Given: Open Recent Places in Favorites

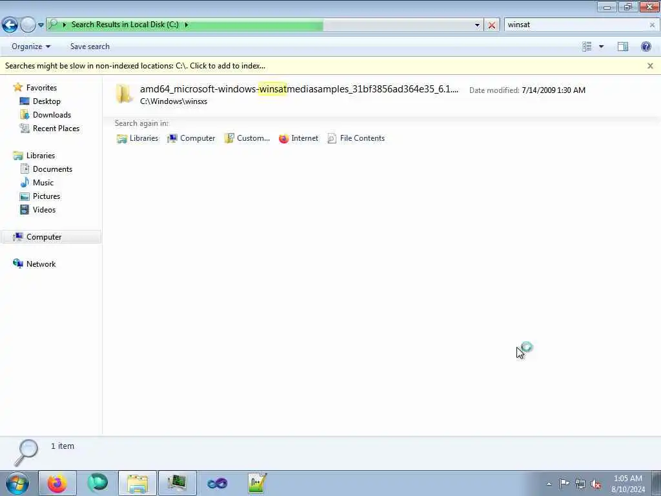Looking at the screenshot, I should pos(56,129).
